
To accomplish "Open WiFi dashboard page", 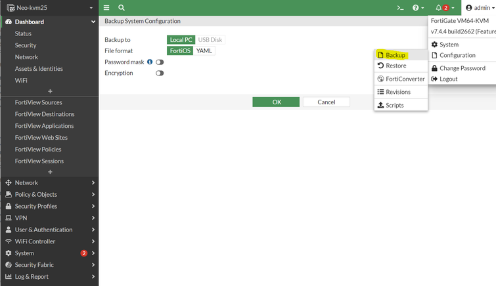I will (21, 80).
